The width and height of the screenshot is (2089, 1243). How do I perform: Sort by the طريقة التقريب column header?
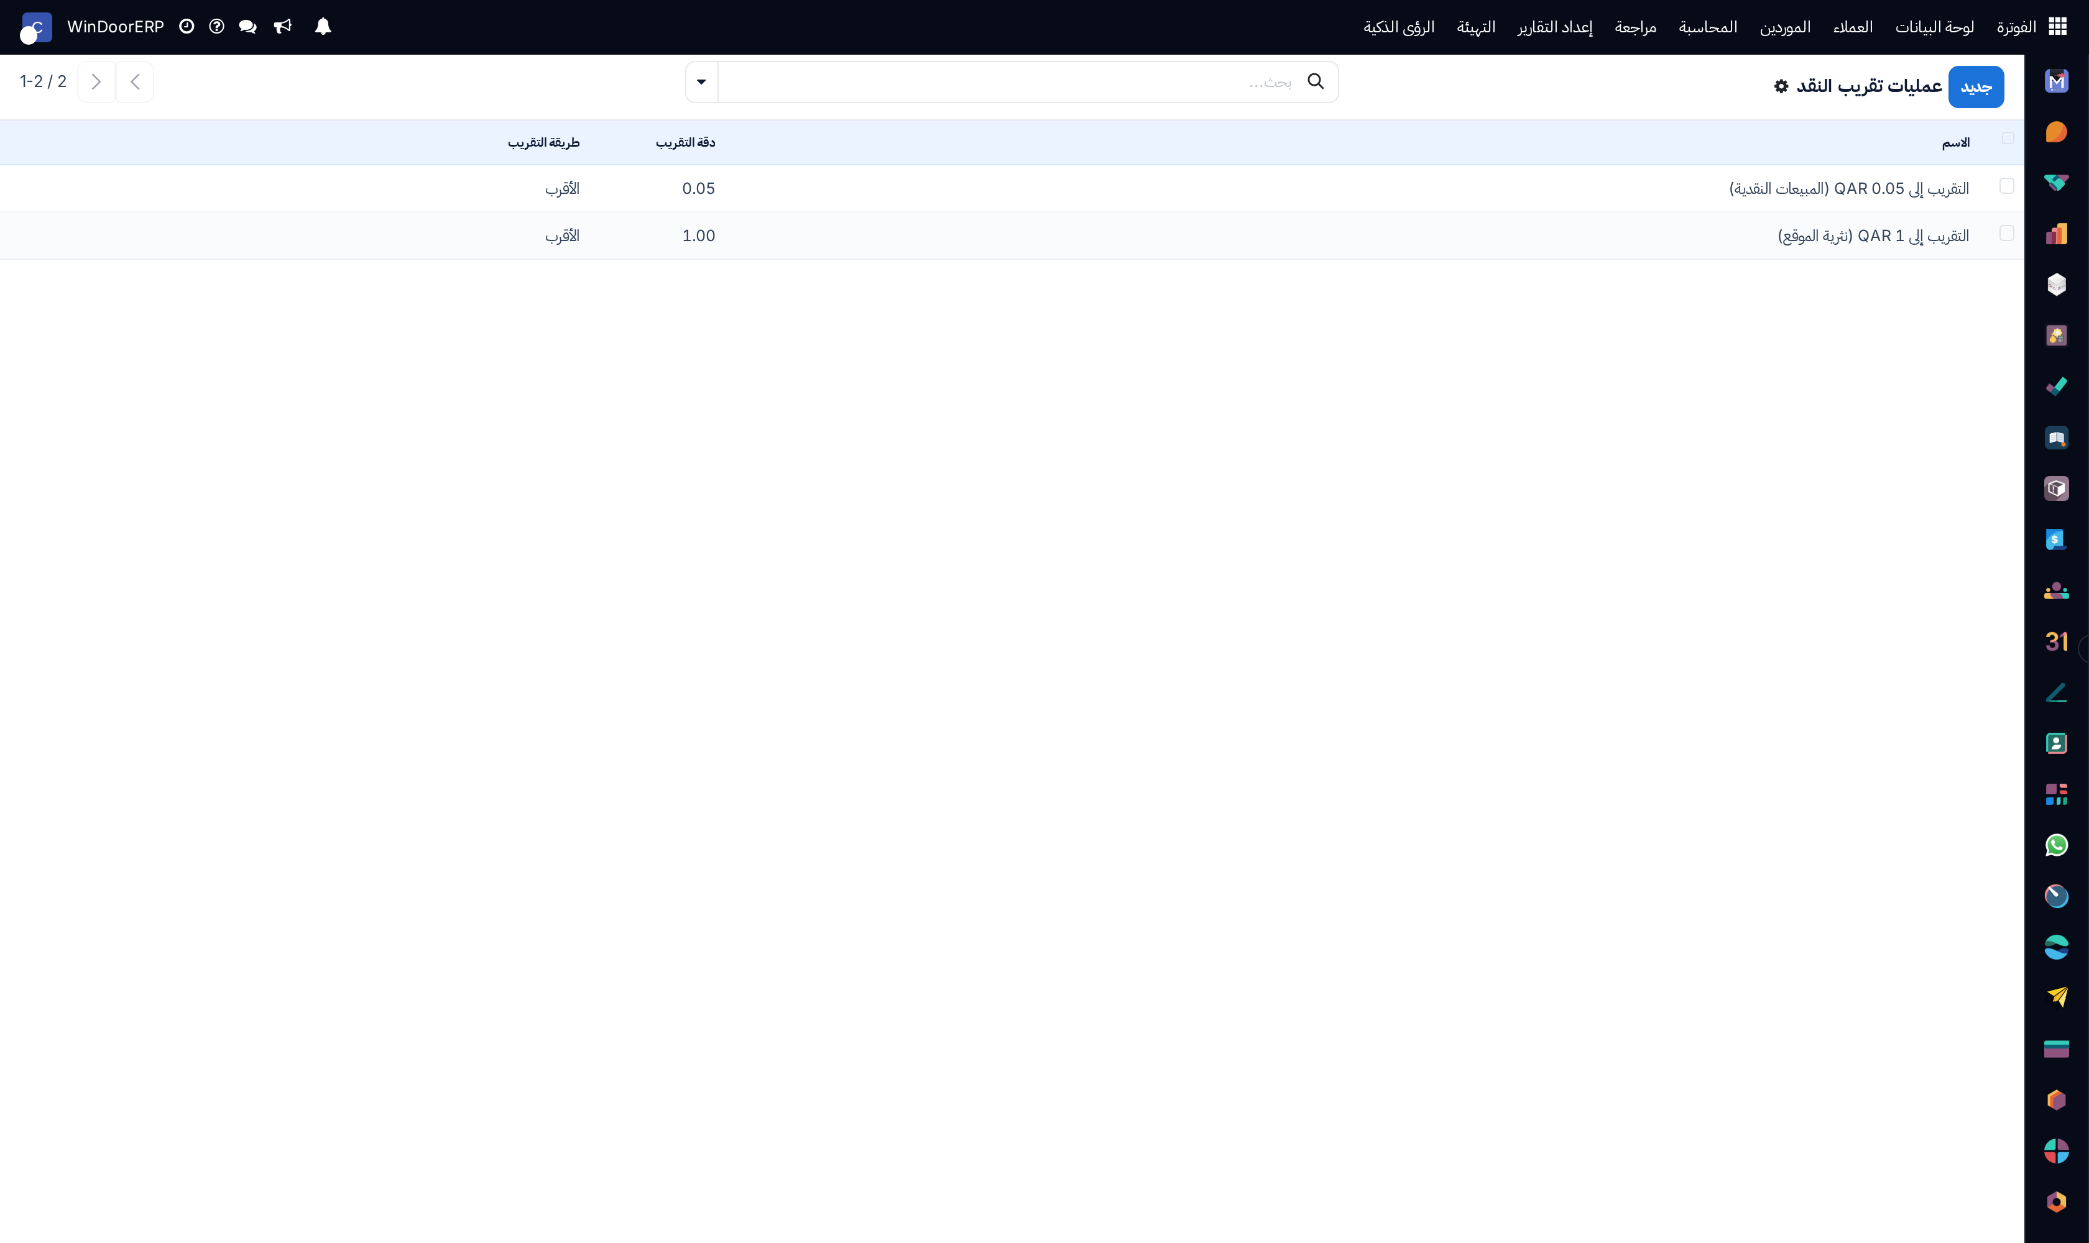click(544, 142)
